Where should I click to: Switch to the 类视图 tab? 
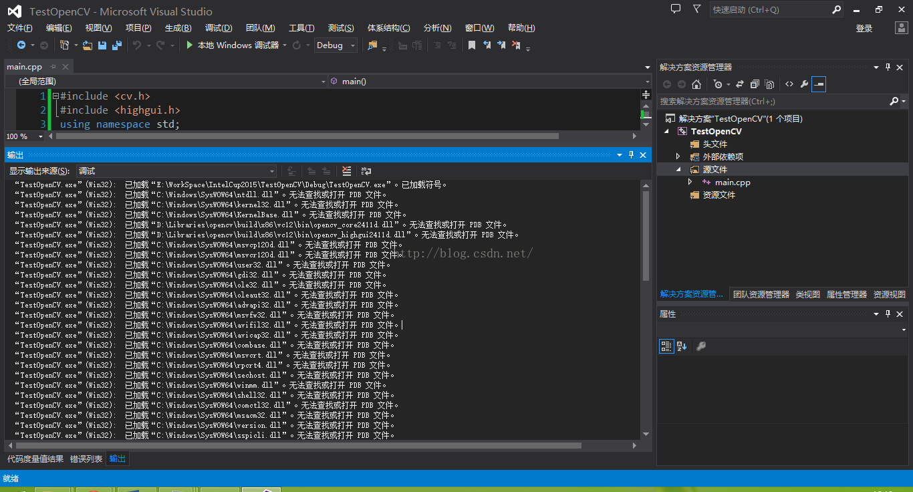(808, 294)
